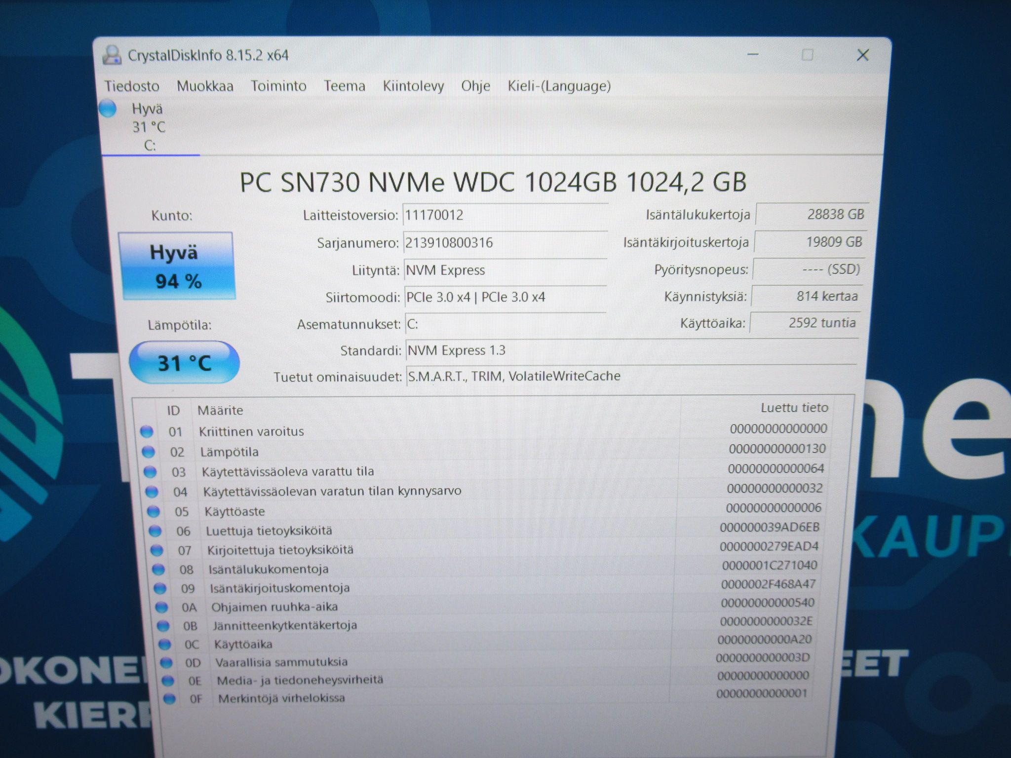Select the C: drive tab with Hyvä status
Screen dimensions: 1011x758
pos(149,127)
